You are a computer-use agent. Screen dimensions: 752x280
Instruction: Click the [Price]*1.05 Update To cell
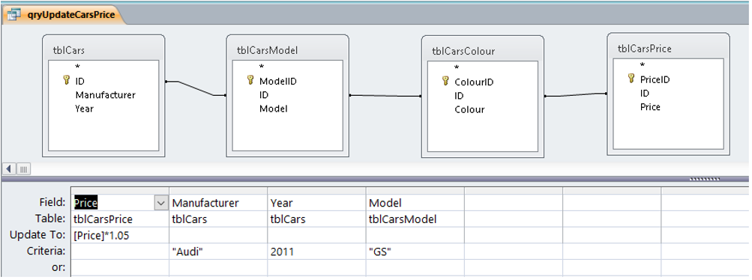pyautogui.click(x=120, y=235)
